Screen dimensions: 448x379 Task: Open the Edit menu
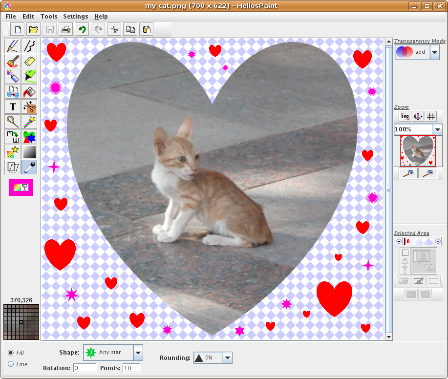28,16
